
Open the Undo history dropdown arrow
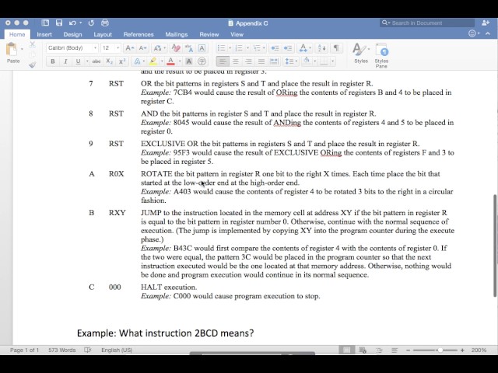81,23
